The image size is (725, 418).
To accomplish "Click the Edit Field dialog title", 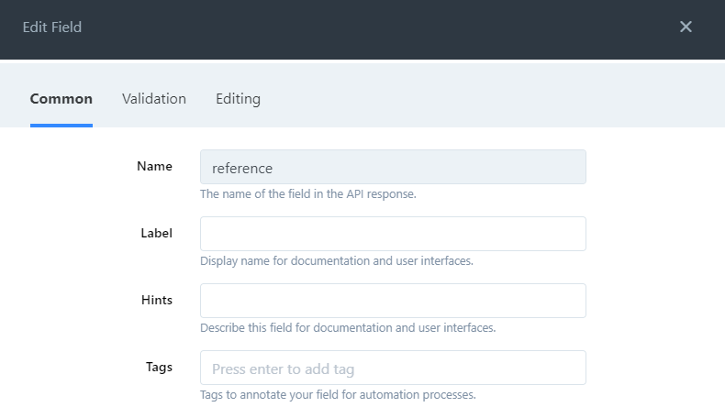I will (x=52, y=27).
